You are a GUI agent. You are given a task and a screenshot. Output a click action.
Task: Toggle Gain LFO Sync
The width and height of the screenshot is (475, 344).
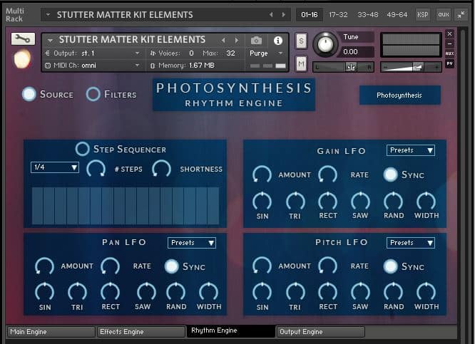click(x=390, y=174)
